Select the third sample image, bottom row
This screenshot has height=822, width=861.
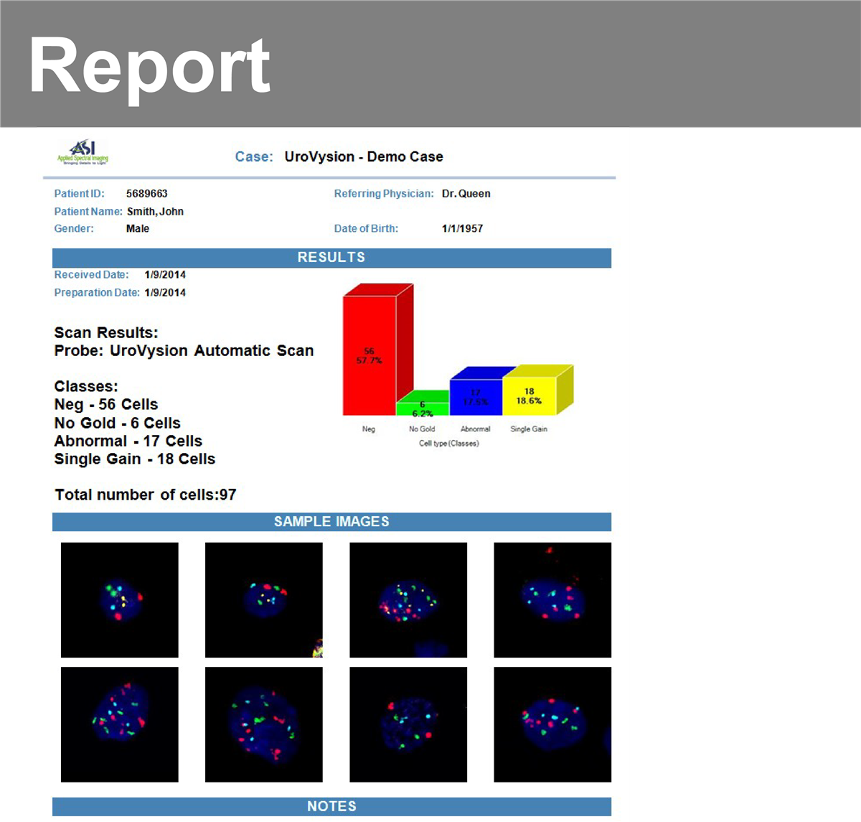click(408, 724)
